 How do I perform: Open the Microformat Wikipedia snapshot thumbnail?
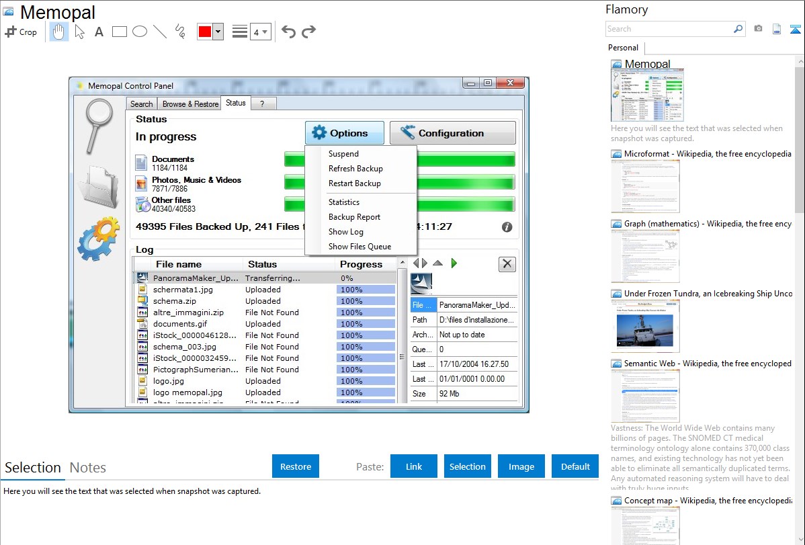point(645,186)
